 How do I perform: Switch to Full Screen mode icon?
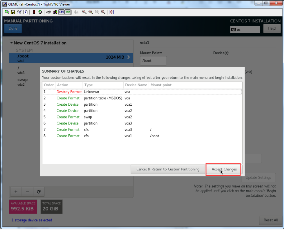[112, 12]
